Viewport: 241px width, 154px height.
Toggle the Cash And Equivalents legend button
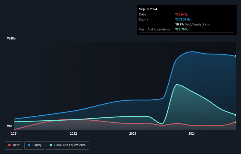68,145
